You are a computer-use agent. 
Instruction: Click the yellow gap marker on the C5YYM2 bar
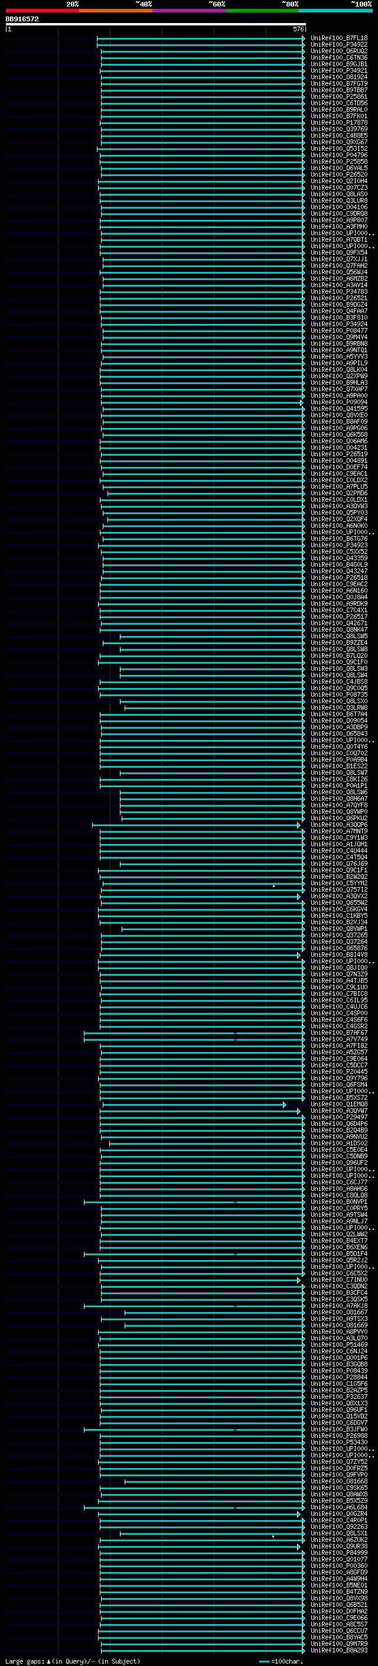pyautogui.click(x=273, y=885)
